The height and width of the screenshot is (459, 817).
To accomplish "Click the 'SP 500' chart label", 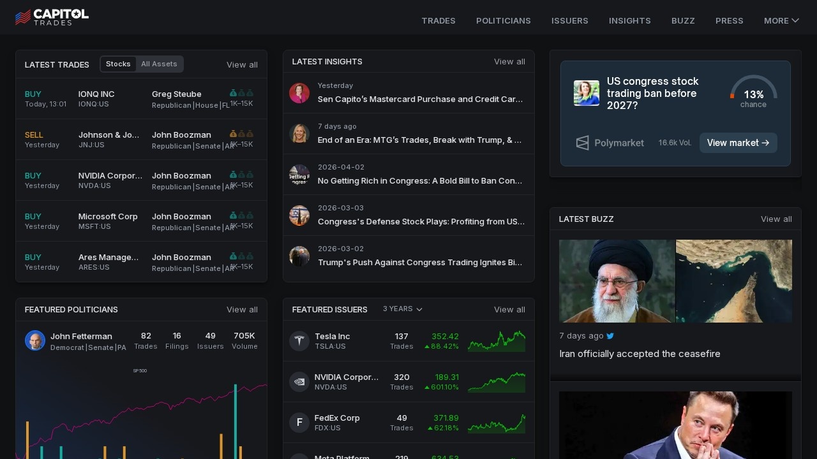I will (x=140, y=370).
